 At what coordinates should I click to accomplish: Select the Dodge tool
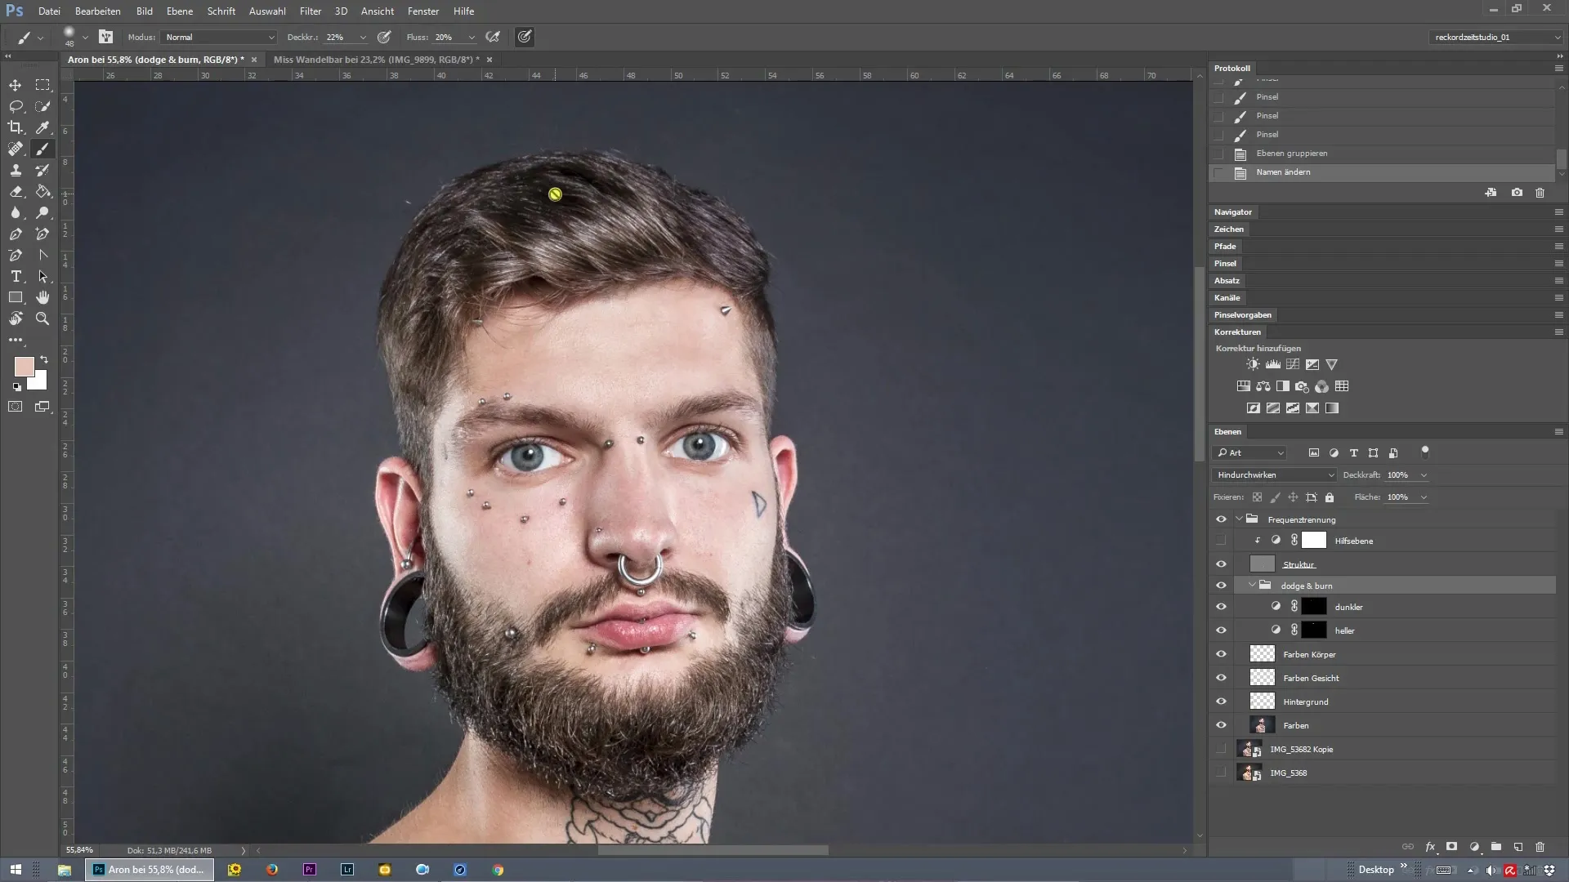tap(42, 212)
